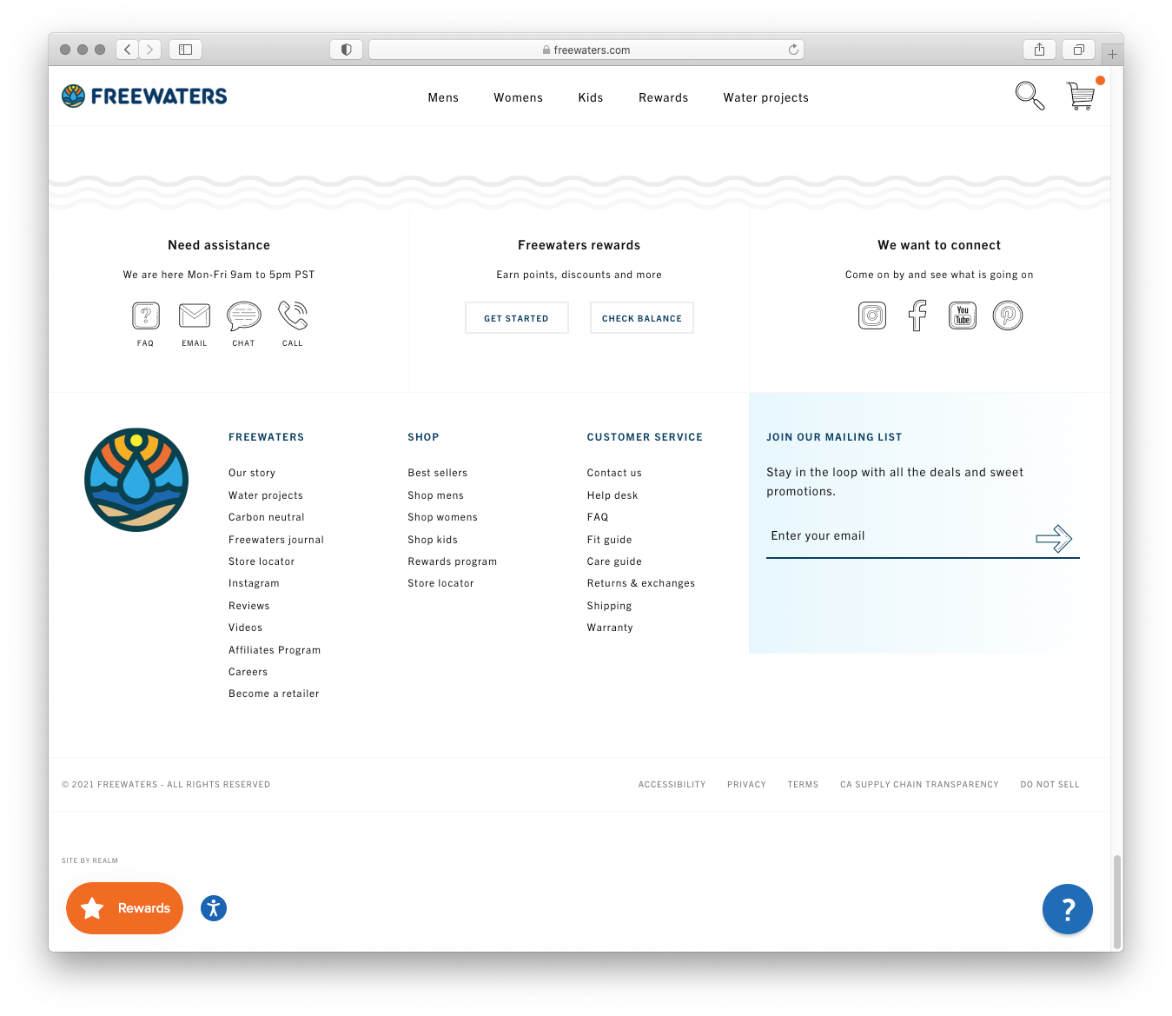Open the Warranty link
The width and height of the screenshot is (1172, 1016).
point(610,628)
